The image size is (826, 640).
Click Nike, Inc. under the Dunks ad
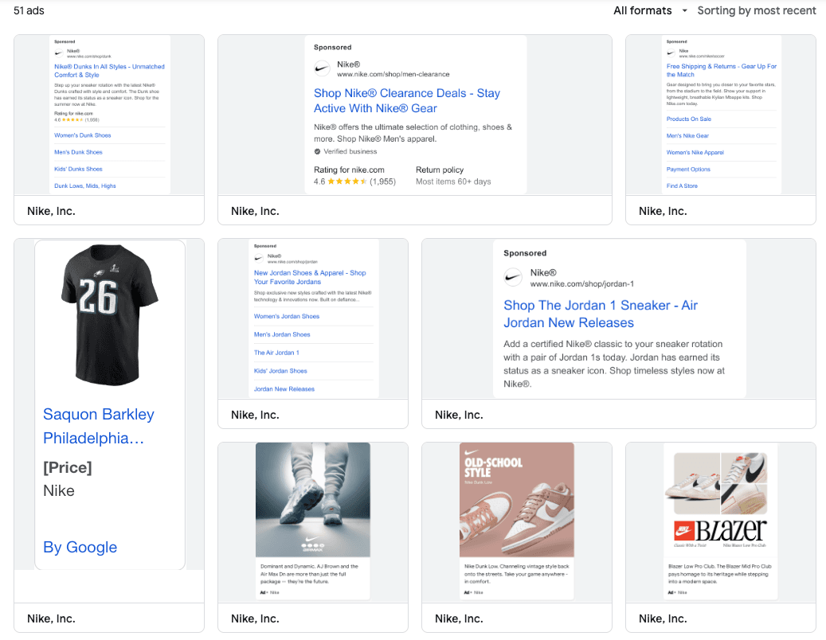pos(51,211)
